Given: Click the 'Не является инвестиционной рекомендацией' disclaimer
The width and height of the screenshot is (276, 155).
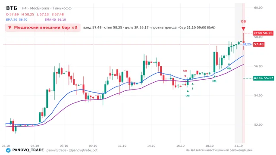Looking at the screenshot, I should 219,150.
